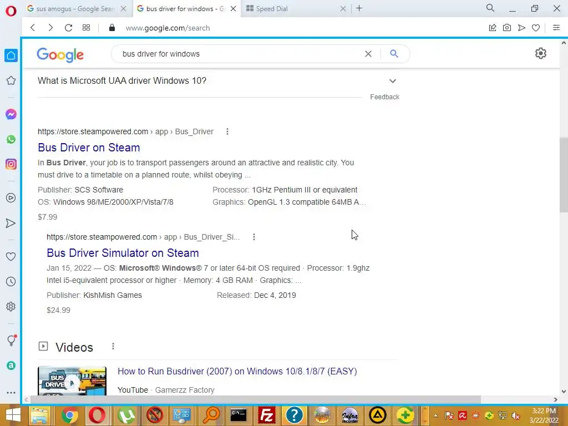Open Bookmarks star in sidebar
The image size is (568, 426).
11,80
